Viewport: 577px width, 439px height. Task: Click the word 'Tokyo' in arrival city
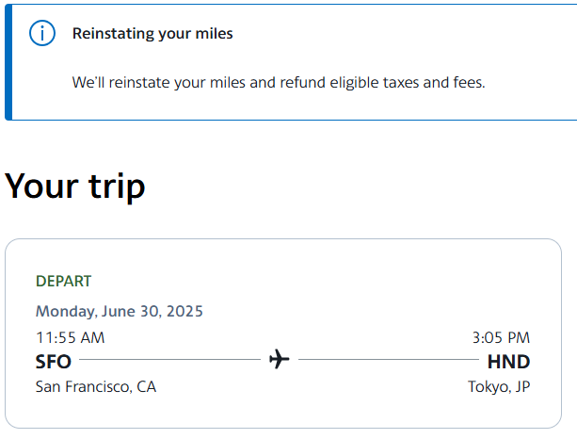(489, 386)
